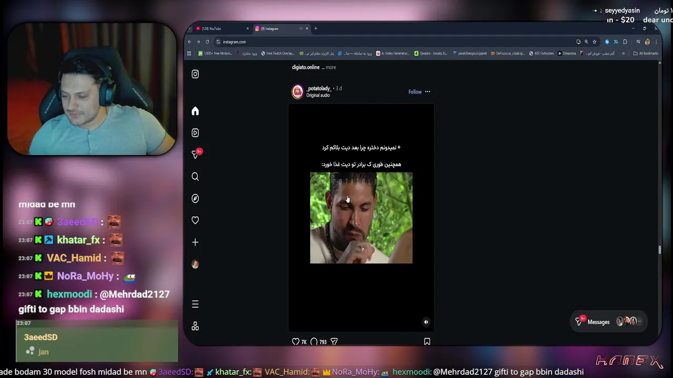The width and height of the screenshot is (673, 378).
Task: Open Notifications heart icon in sidebar
Action: 195,220
